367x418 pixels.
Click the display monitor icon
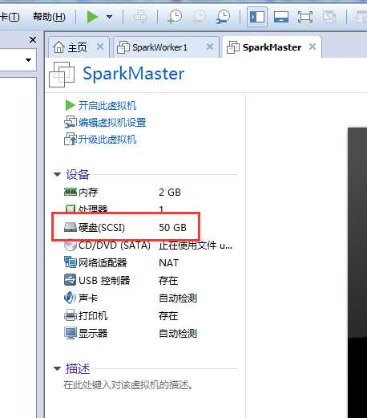(x=71, y=333)
